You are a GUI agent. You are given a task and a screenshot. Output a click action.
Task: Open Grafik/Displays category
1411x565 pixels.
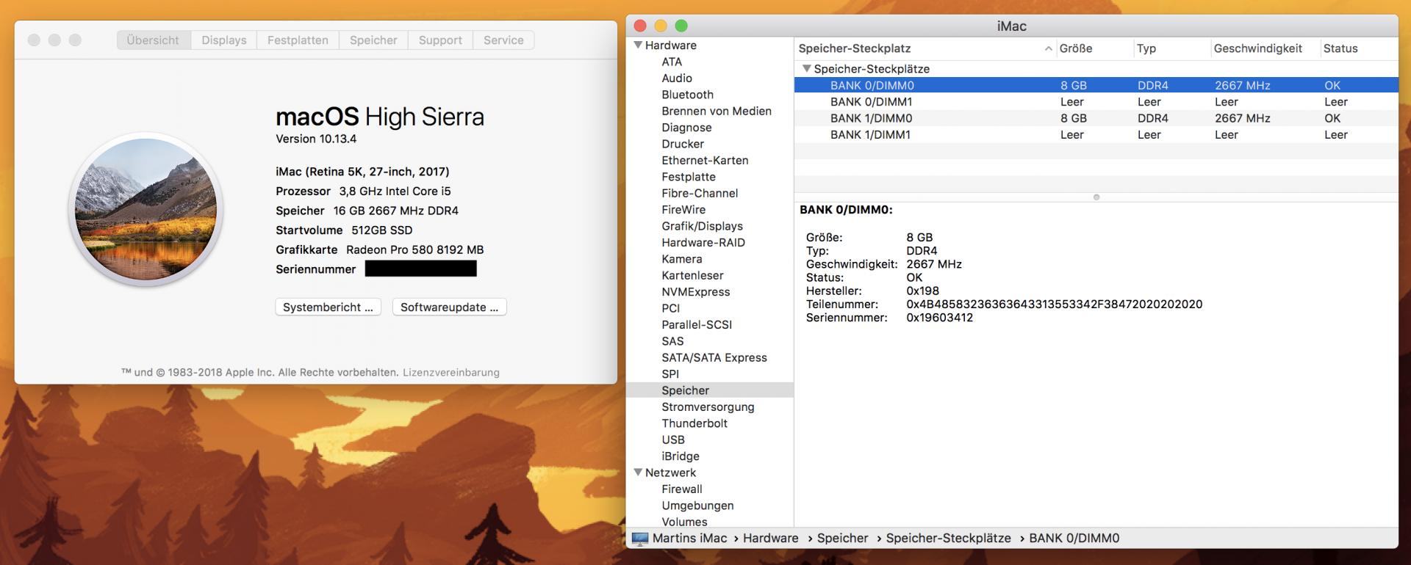[702, 226]
